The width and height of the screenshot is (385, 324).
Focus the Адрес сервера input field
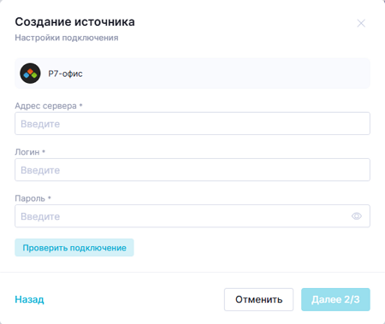pos(192,123)
